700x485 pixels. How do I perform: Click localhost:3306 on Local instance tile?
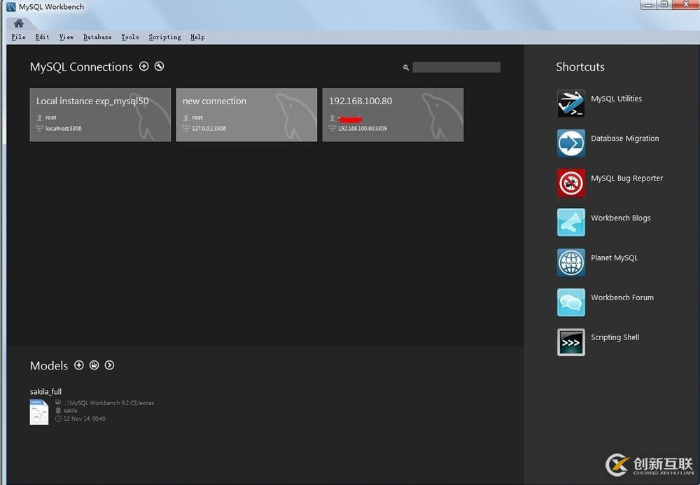(x=64, y=129)
